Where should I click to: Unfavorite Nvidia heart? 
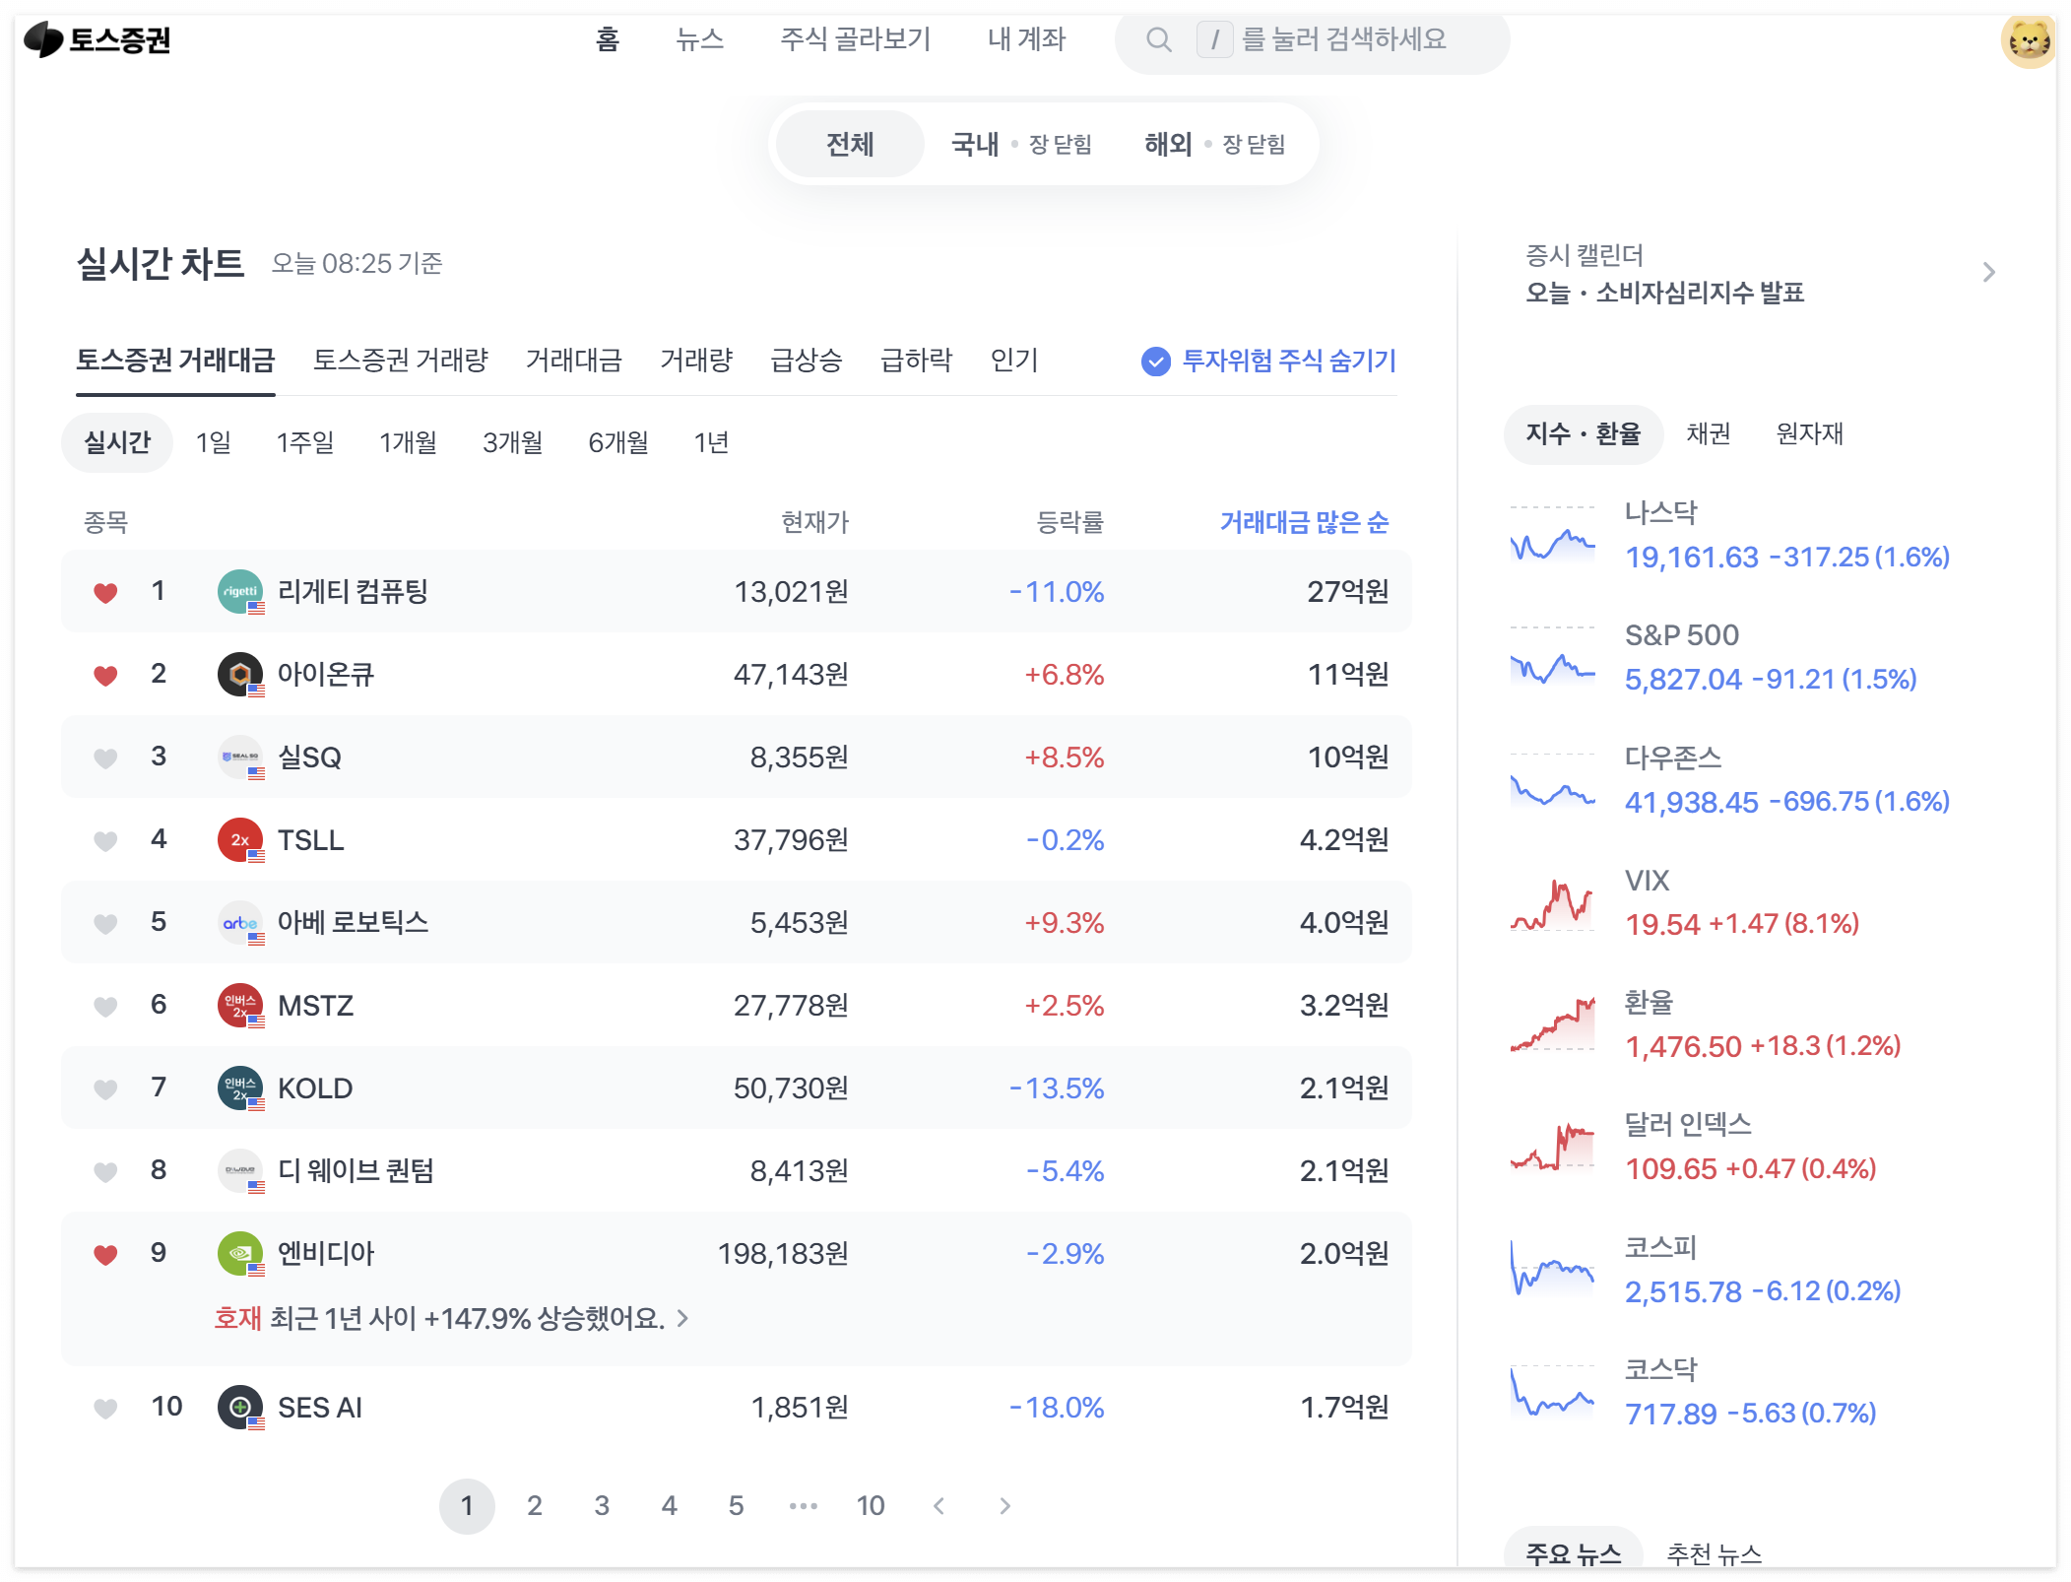[x=105, y=1254]
